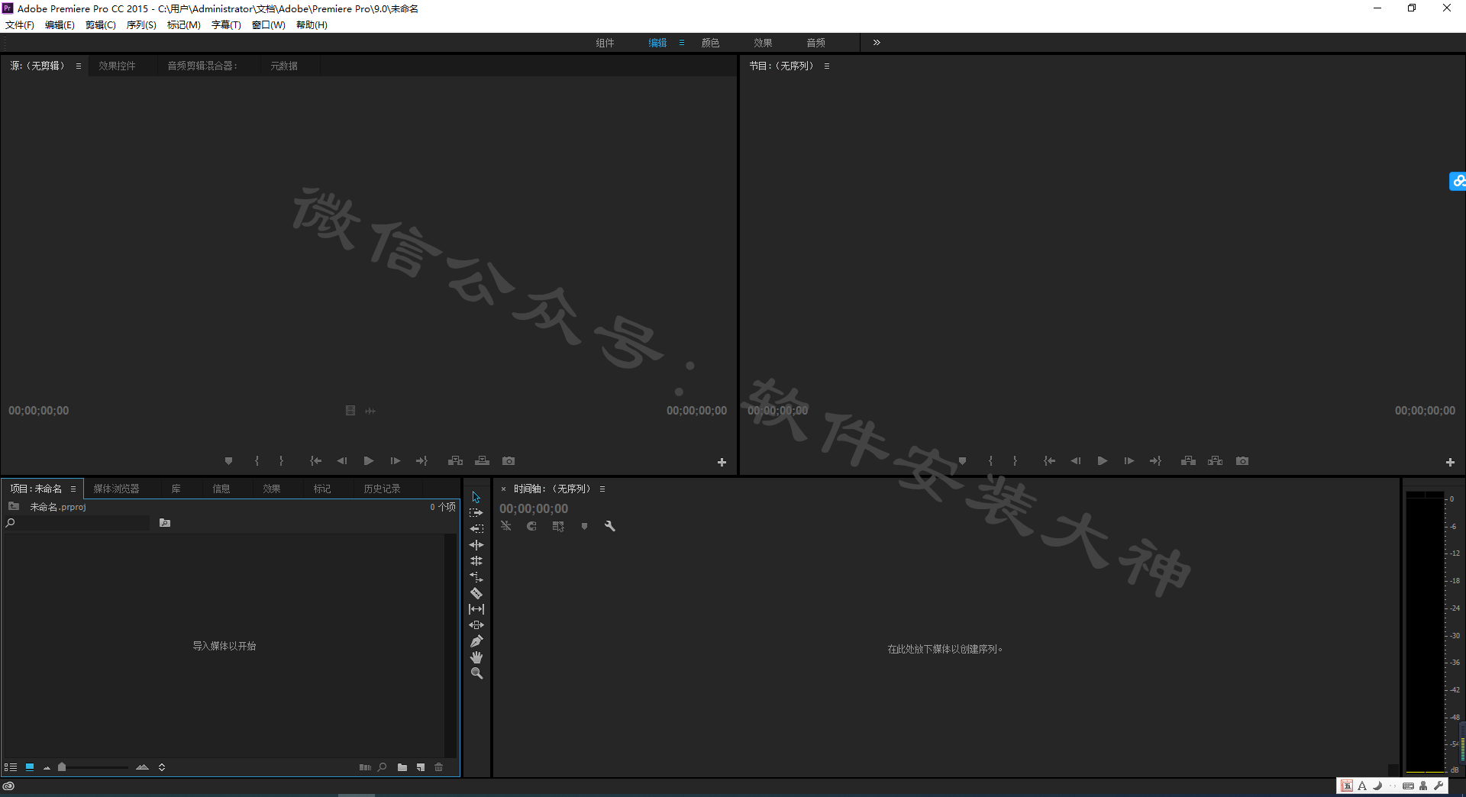Play the source monitor
This screenshot has height=797, width=1466.
click(369, 461)
